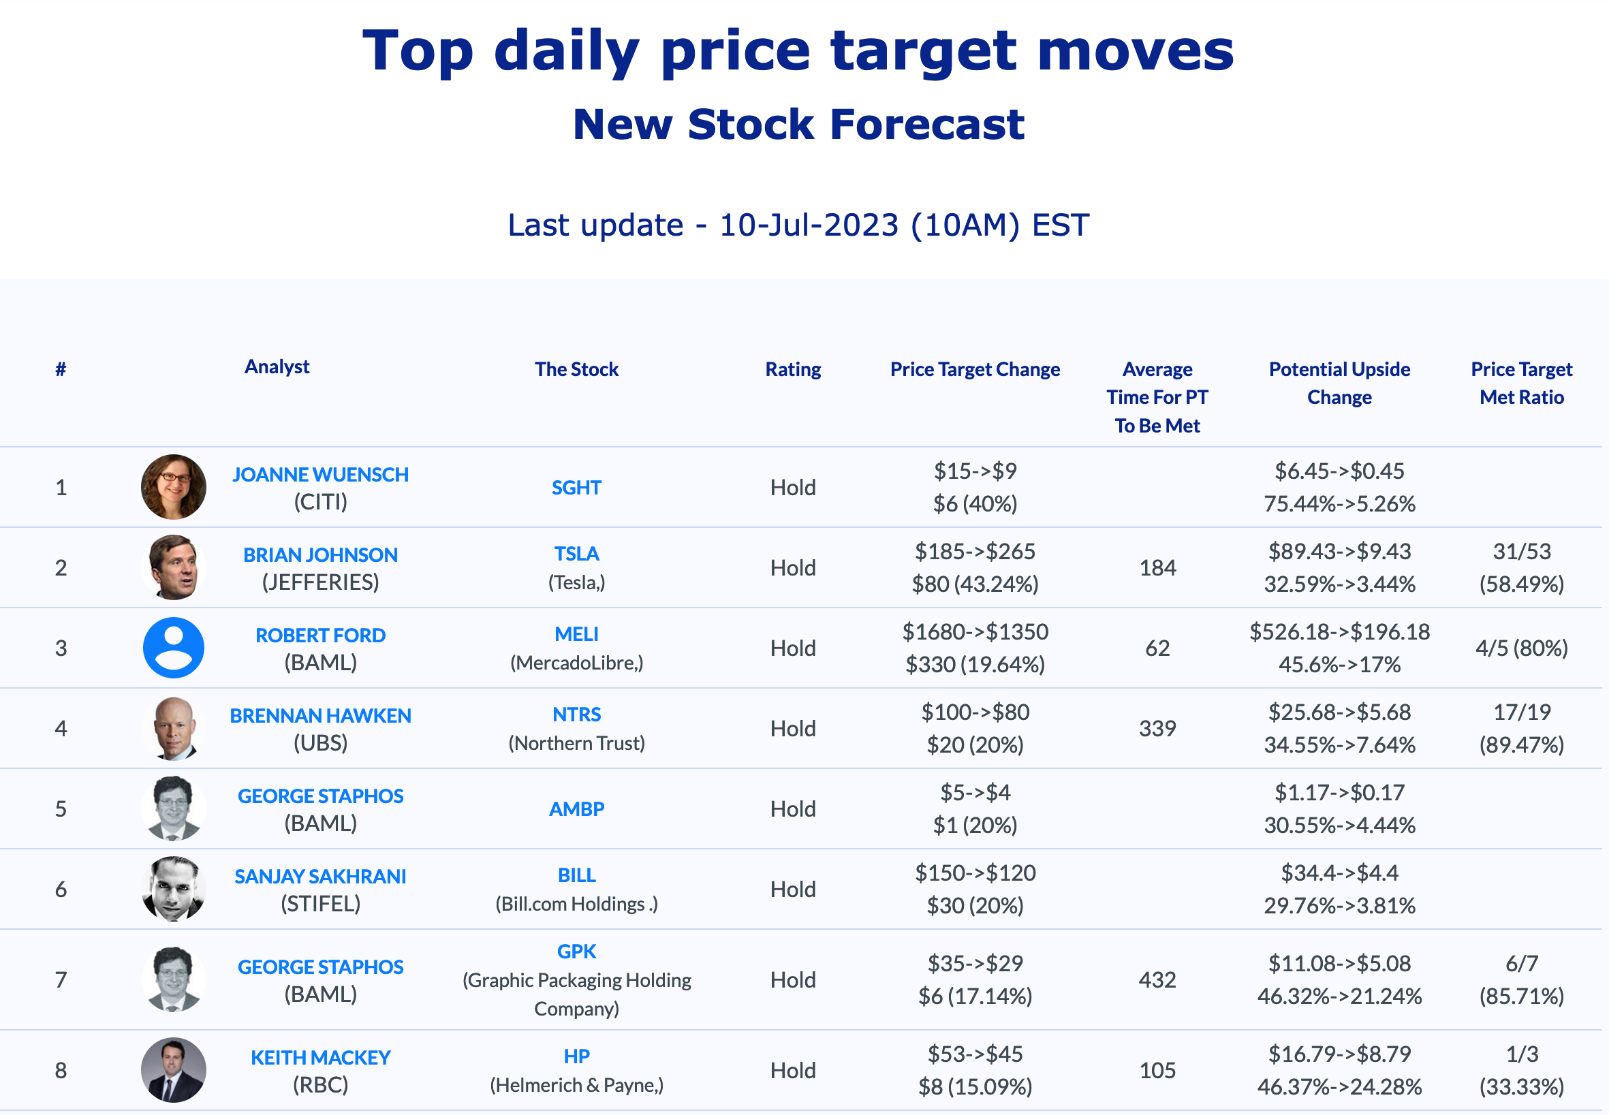Open the JOANNE WUENSCH analyst link
The image size is (1609, 1115).
(x=320, y=474)
